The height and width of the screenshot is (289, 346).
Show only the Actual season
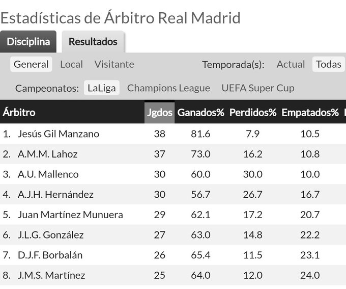pos(291,64)
